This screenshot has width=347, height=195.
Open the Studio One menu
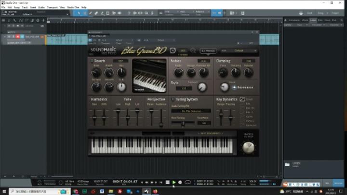[73, 7]
